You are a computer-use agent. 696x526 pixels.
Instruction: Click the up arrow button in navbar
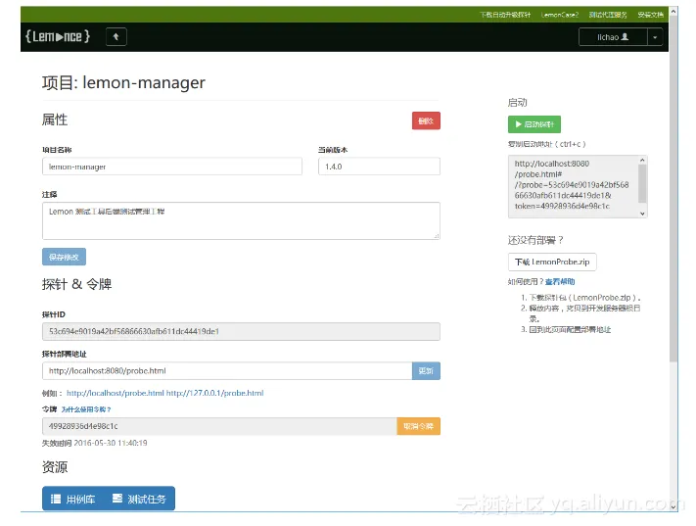click(116, 36)
